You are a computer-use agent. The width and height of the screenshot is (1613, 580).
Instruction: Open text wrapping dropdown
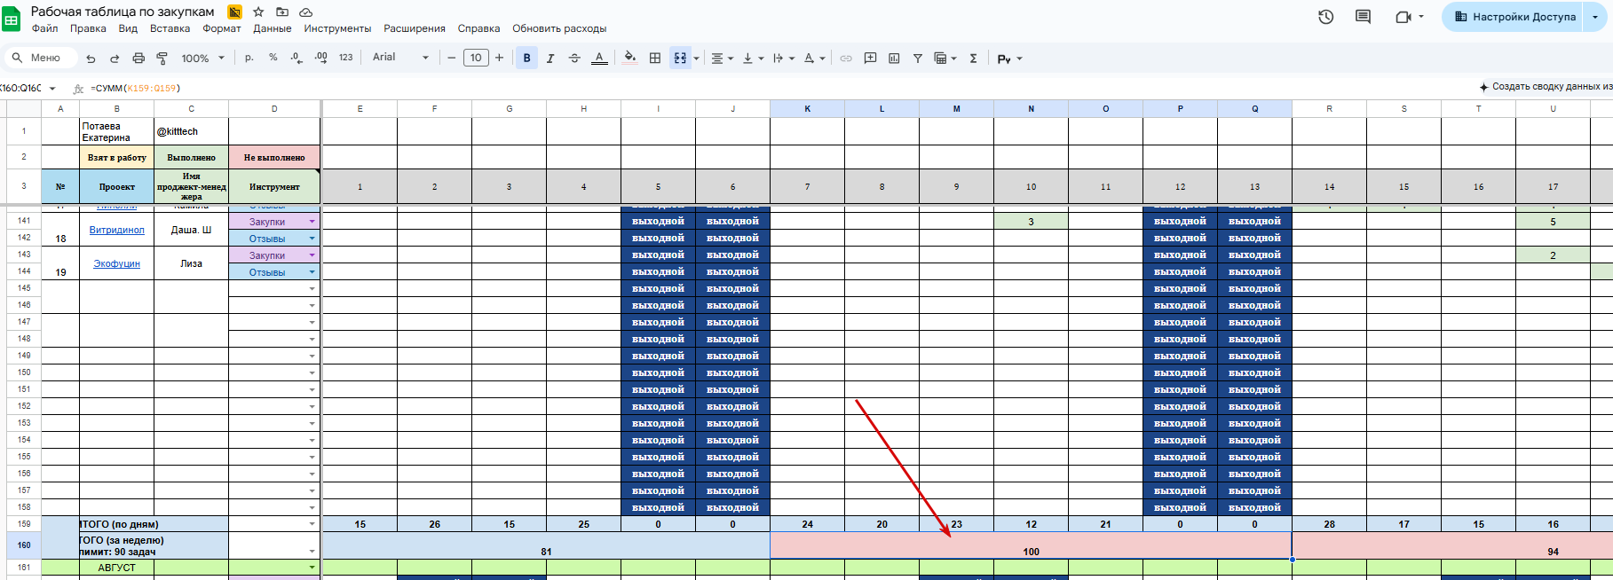[x=783, y=59]
